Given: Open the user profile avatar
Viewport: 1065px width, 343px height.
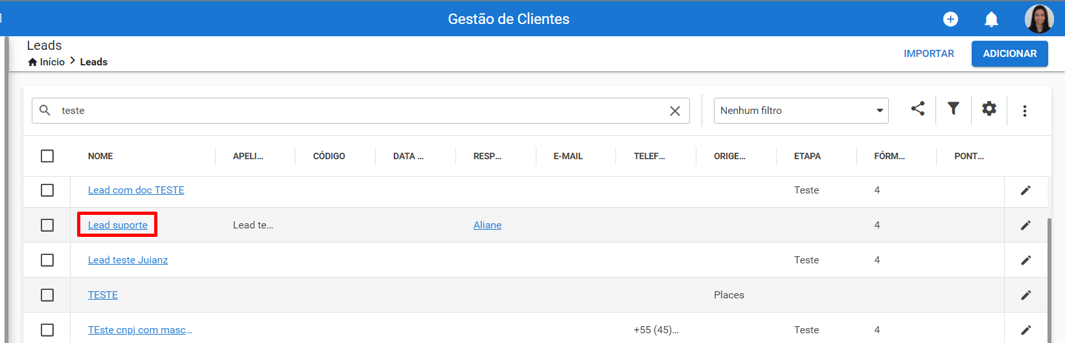Looking at the screenshot, I should (x=1039, y=19).
